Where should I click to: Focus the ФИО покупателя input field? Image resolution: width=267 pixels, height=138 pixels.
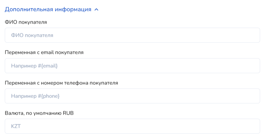(132, 35)
